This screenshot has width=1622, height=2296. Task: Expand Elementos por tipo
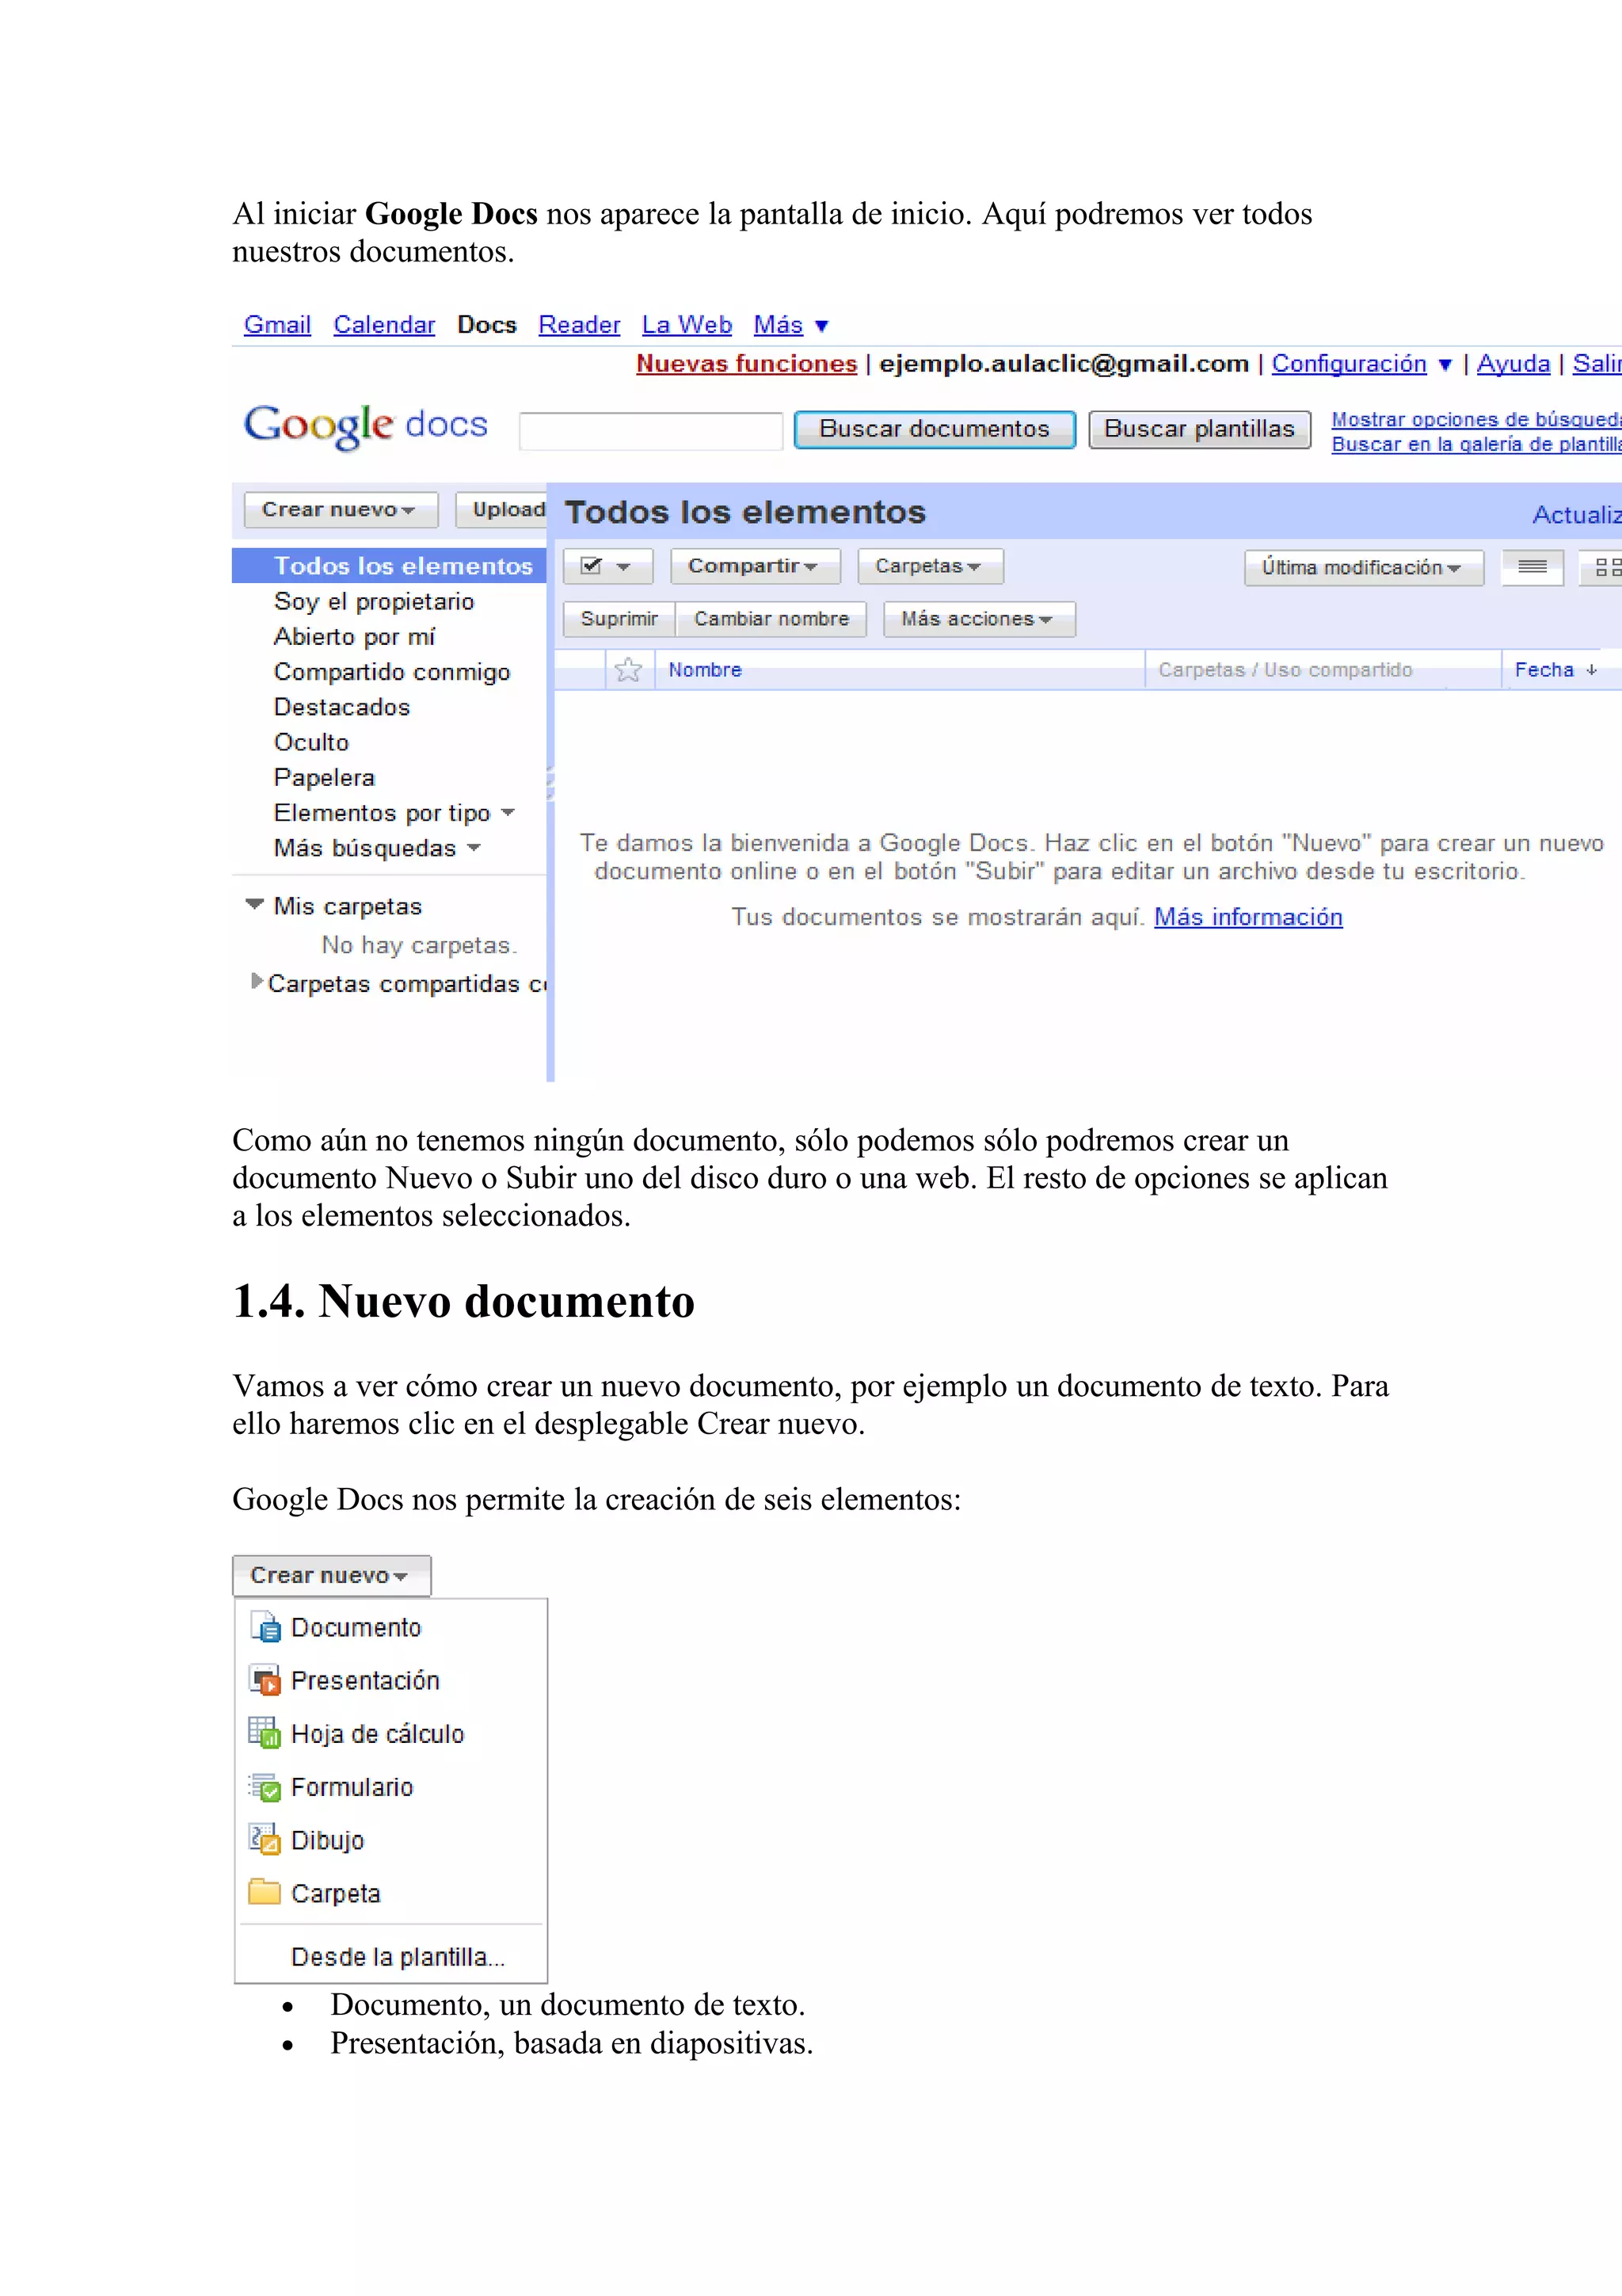point(508,813)
